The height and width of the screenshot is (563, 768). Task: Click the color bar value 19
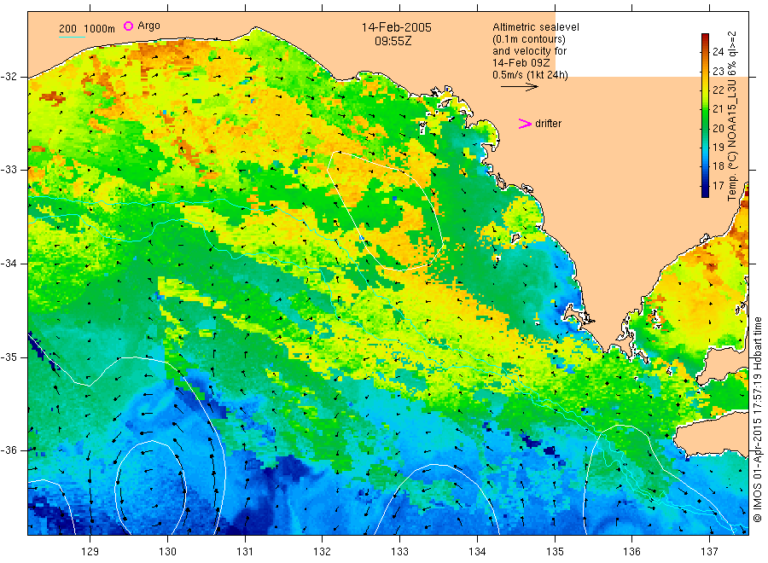click(718, 148)
